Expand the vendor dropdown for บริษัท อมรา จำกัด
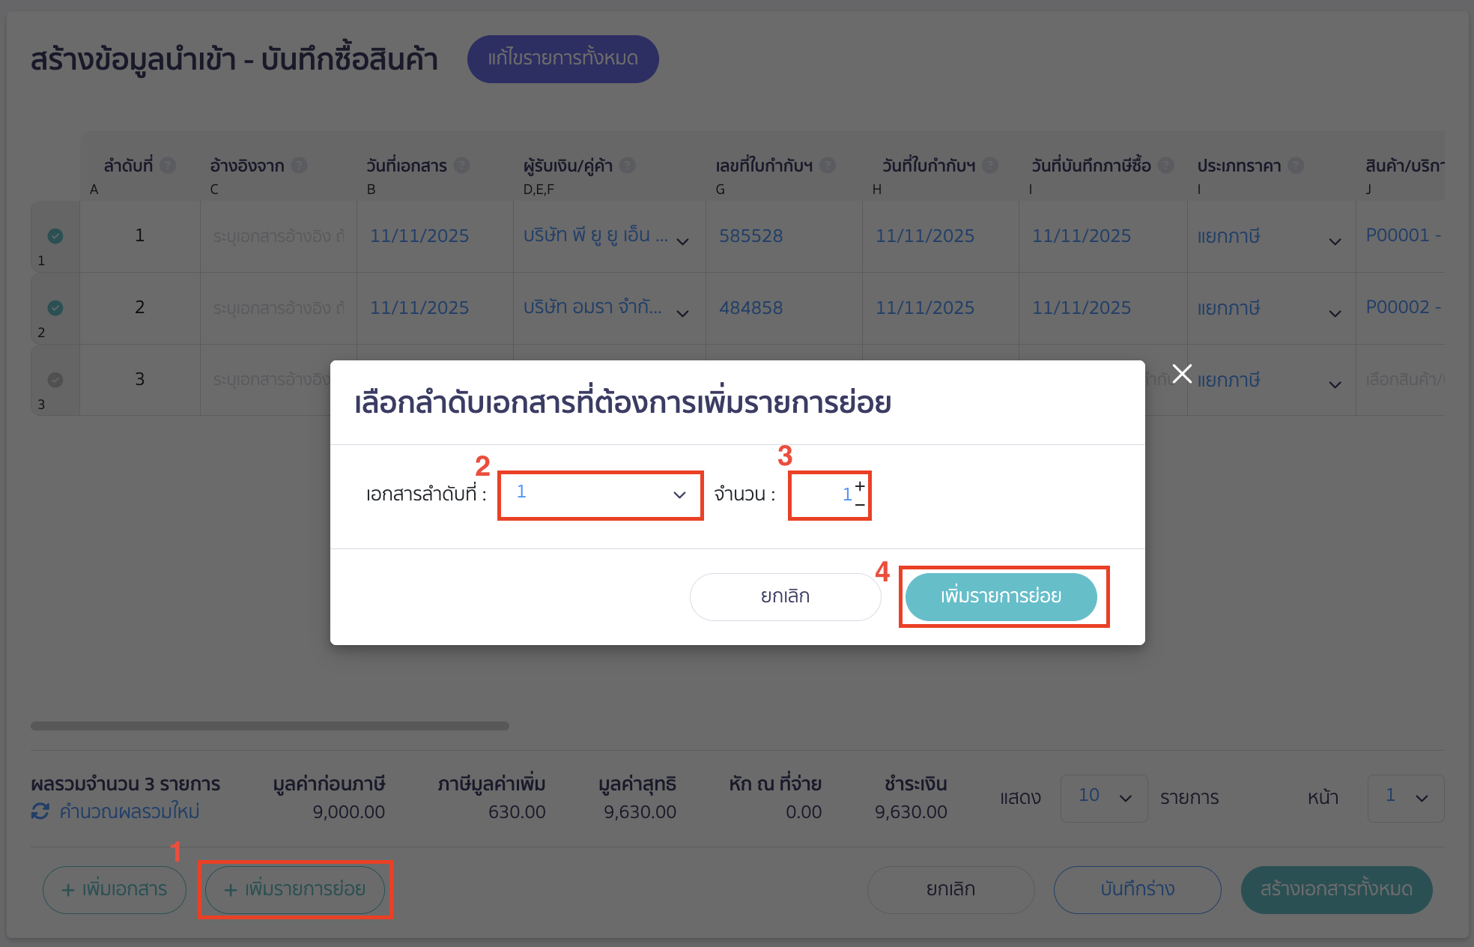Screen dimensions: 1474x947 pos(682,314)
